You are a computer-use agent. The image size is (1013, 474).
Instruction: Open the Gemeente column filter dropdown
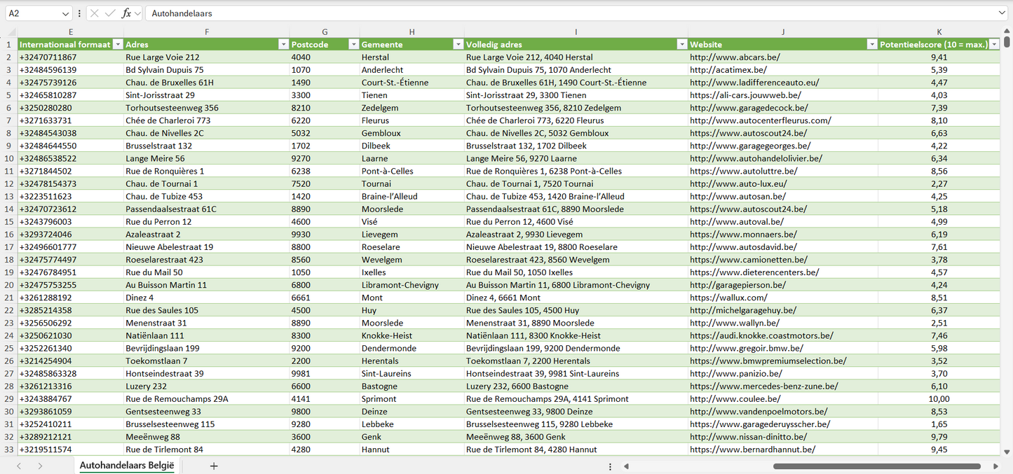(x=457, y=44)
